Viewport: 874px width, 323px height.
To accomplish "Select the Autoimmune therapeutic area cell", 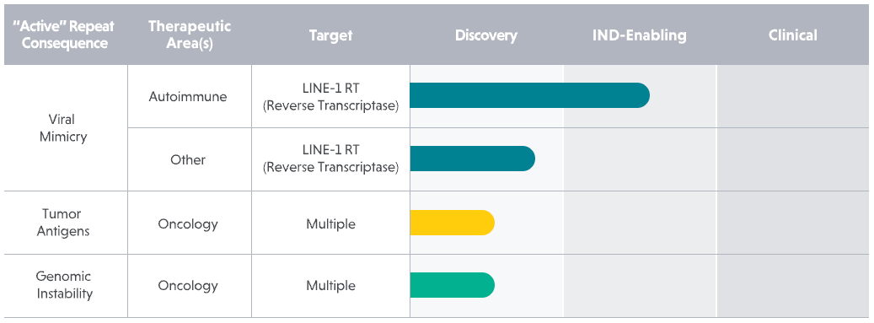I will click(x=189, y=96).
